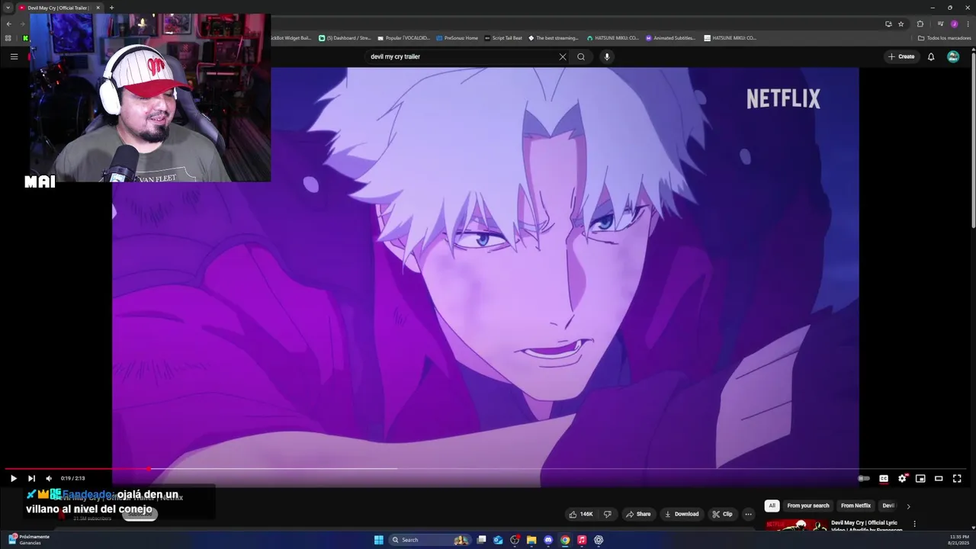Viewport: 976px width, 549px height.
Task: Select the From your search chip
Action: 807,506
